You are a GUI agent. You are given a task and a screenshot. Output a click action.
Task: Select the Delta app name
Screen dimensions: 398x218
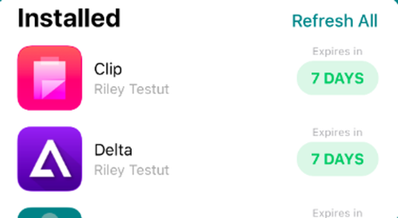113,150
